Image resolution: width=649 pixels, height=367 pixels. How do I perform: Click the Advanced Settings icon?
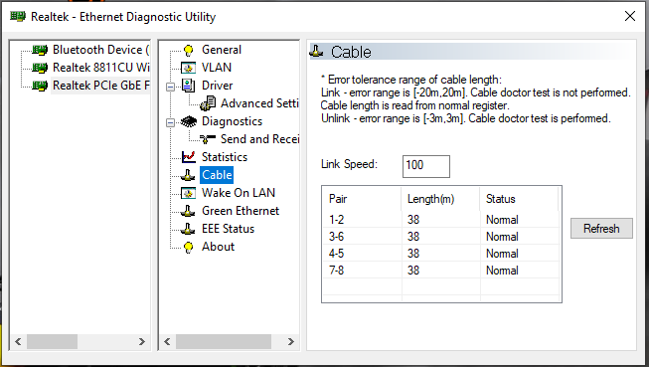pyautogui.click(x=208, y=103)
